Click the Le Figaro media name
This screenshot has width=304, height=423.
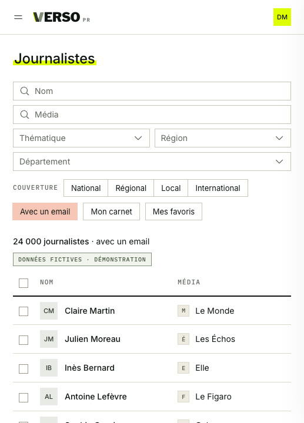pos(213,397)
